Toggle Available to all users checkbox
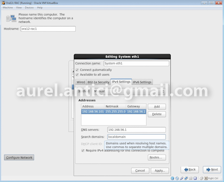This screenshot has width=224, height=182. (77, 74)
